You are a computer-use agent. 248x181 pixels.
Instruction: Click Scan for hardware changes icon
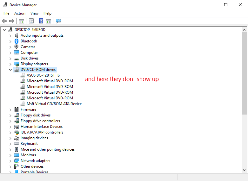click(x=58, y=21)
